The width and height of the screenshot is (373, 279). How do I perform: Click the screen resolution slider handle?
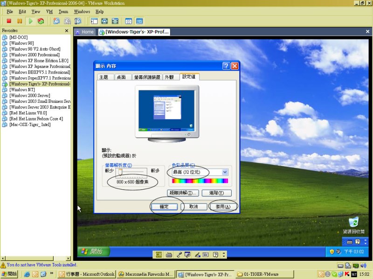pos(120,172)
